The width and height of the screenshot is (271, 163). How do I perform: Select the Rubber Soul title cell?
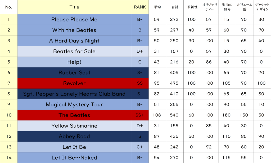[74, 73]
